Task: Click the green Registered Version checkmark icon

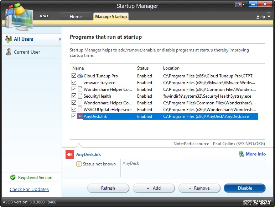Action: tap(13, 177)
